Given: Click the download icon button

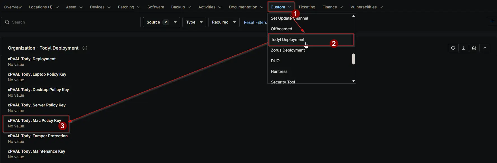Looking at the screenshot, I should click(464, 48).
